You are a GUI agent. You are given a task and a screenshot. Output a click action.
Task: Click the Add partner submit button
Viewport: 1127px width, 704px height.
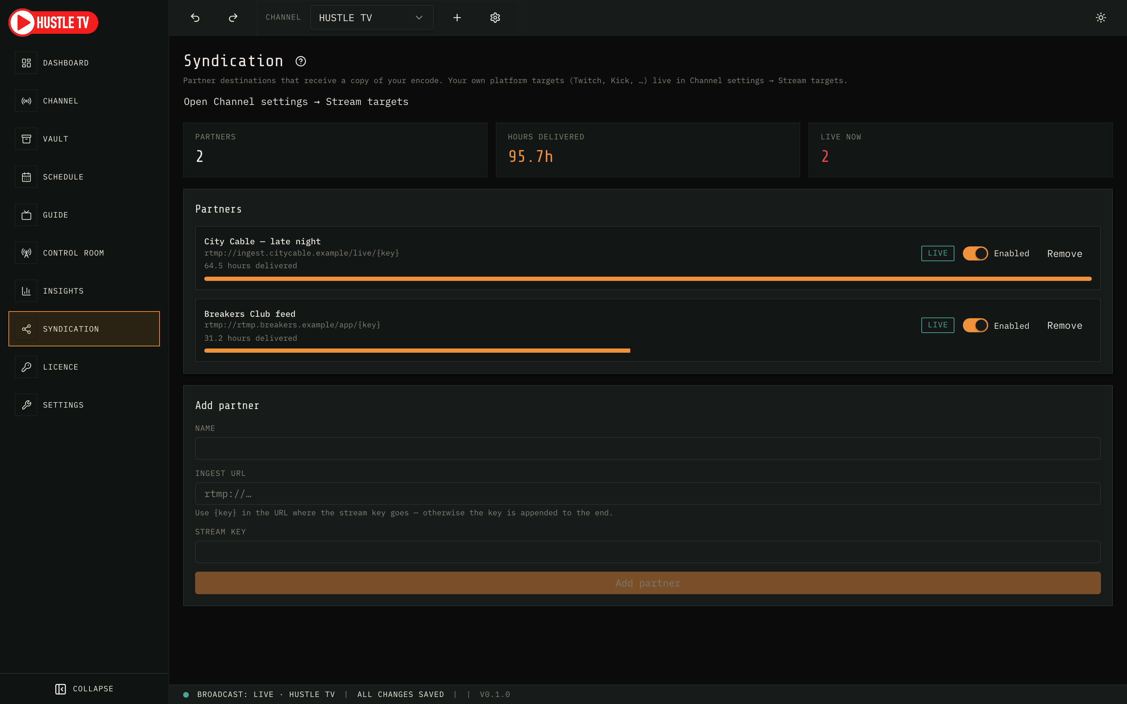(x=648, y=583)
